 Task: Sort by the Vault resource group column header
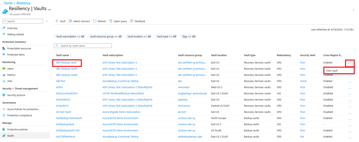(190, 55)
